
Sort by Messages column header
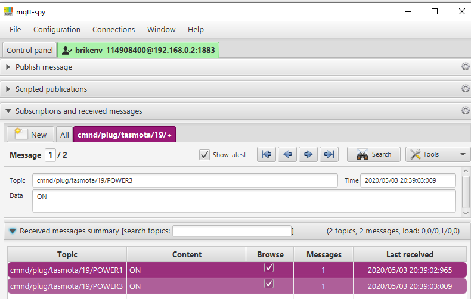tap(324, 254)
